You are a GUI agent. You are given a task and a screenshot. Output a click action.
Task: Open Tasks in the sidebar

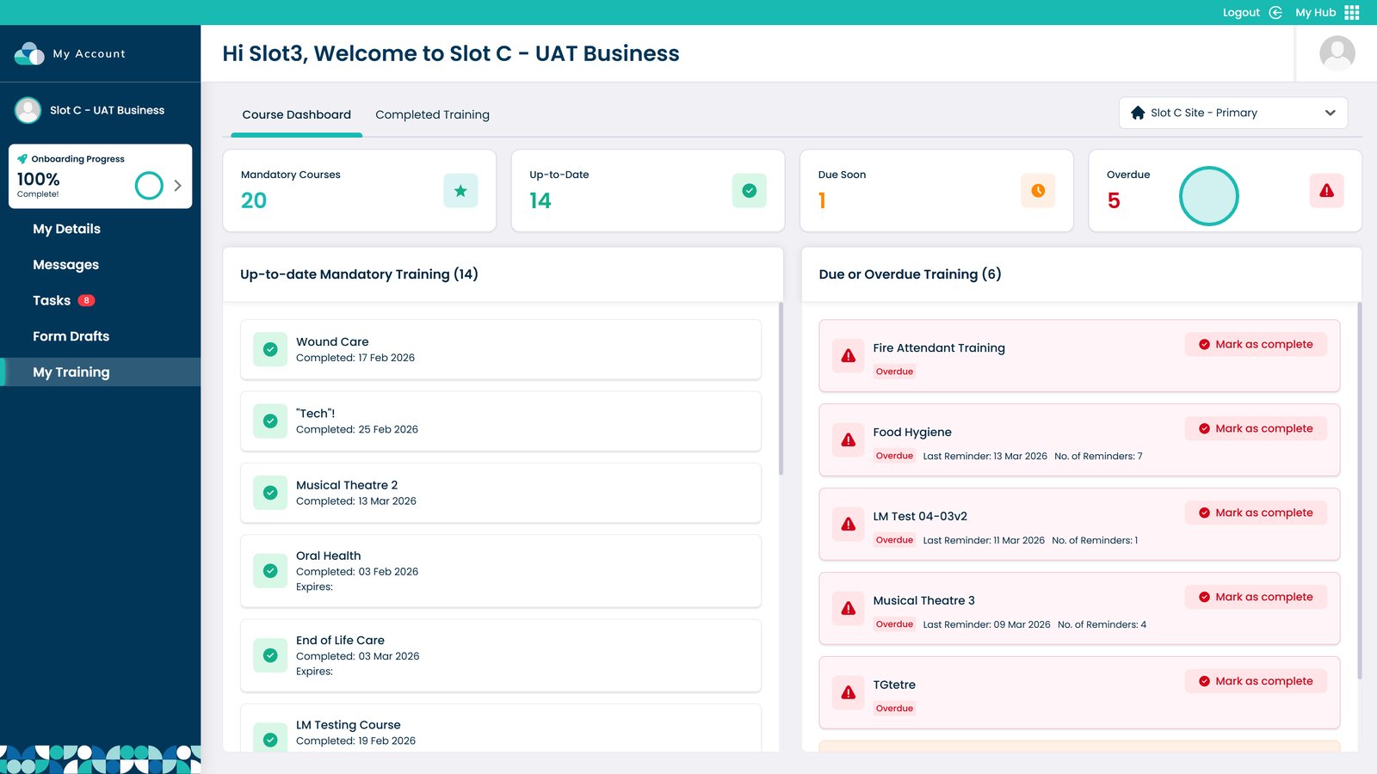pos(52,300)
